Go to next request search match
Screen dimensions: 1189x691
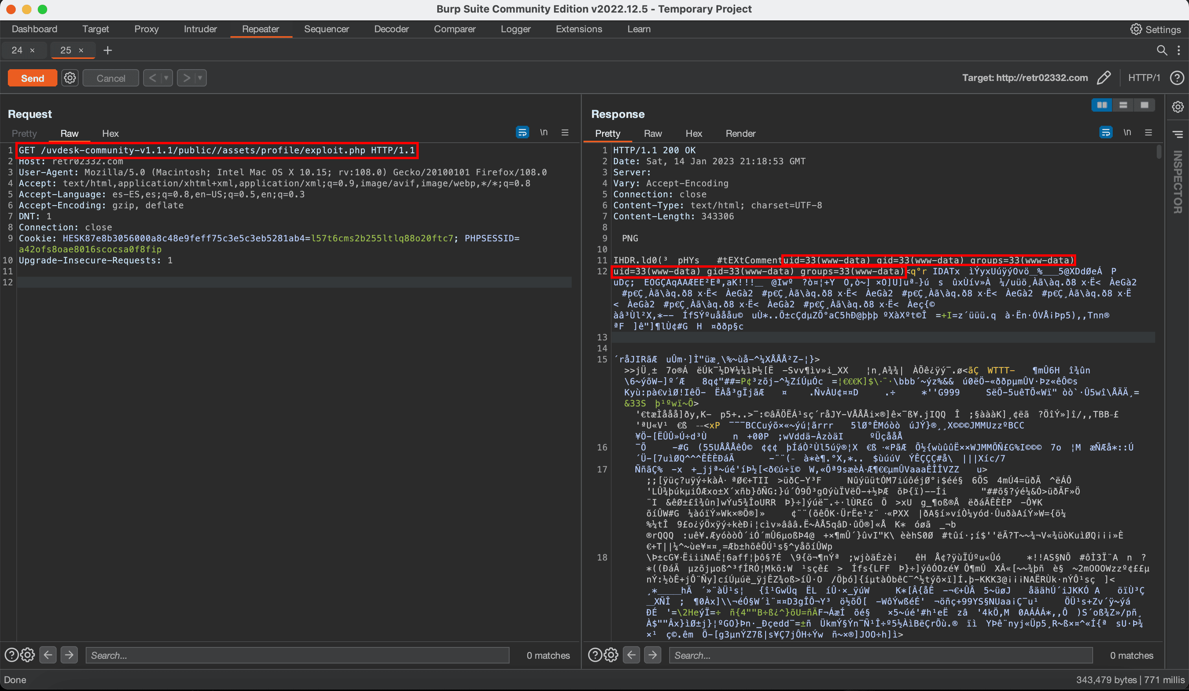(69, 655)
